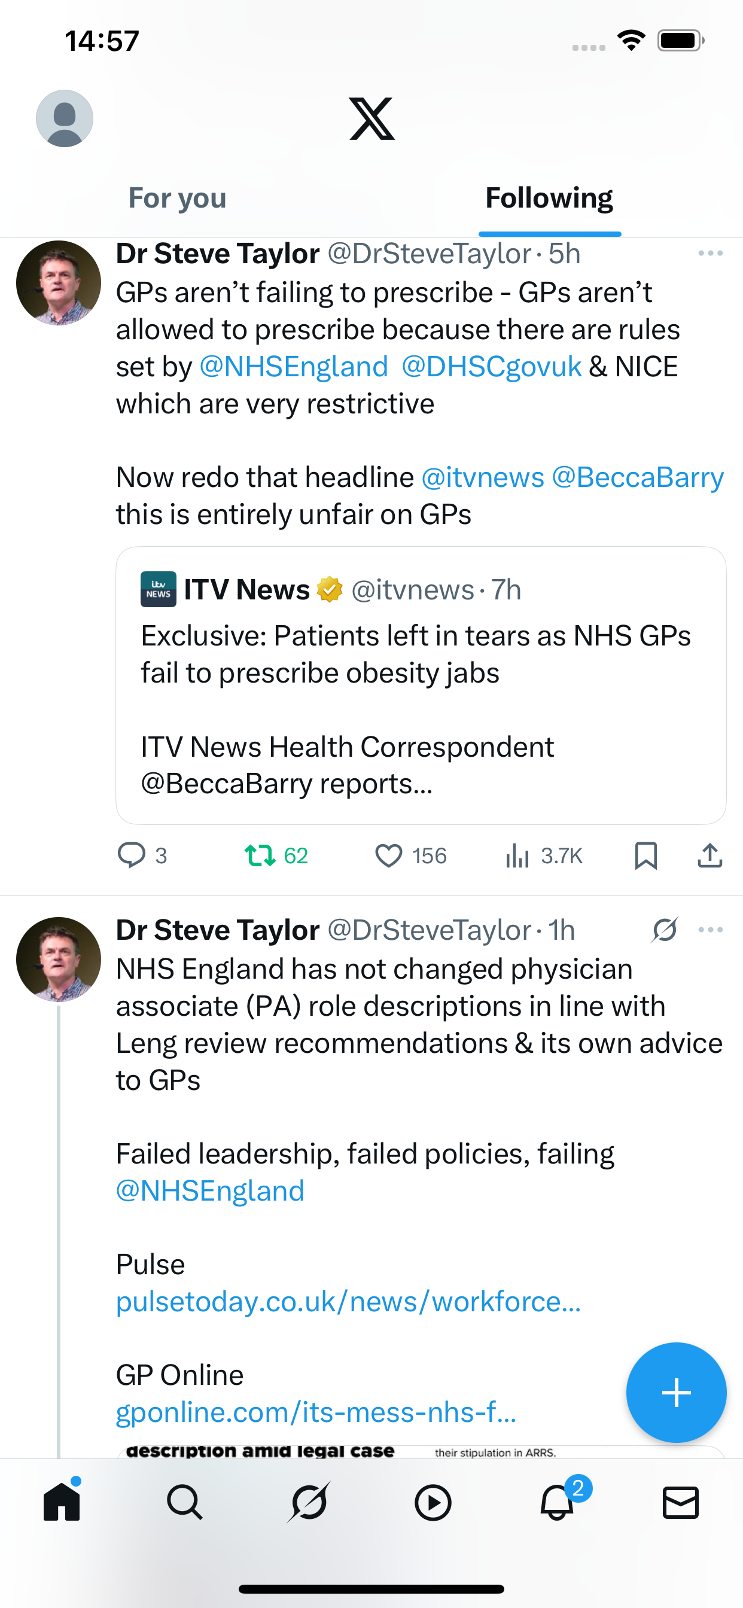Viewport: 743px width, 1608px height.
Task: Tap the X logo at top
Action: click(x=371, y=118)
